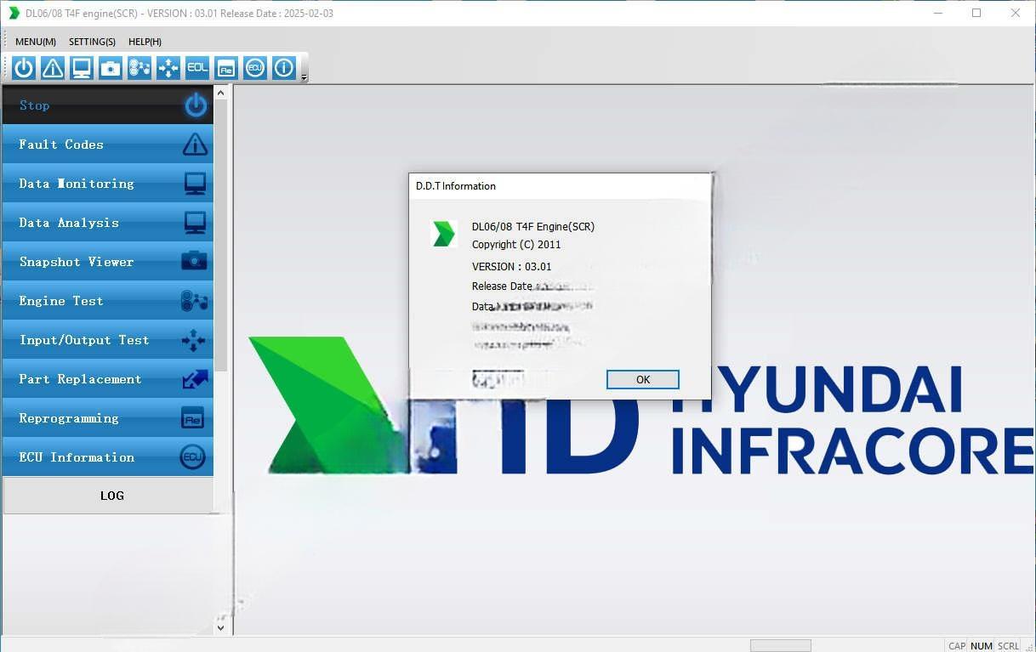Viewport: 1036px width, 652px height.
Task: Open the SETTING(S) menu
Action: [92, 42]
